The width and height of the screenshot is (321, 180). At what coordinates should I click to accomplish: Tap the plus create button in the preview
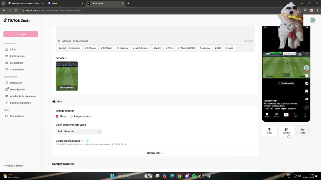(286, 115)
